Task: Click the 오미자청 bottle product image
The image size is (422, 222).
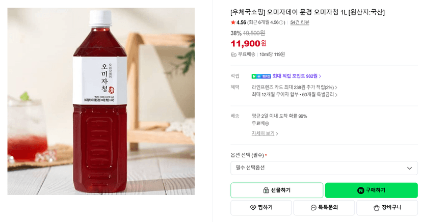Action: [101, 101]
